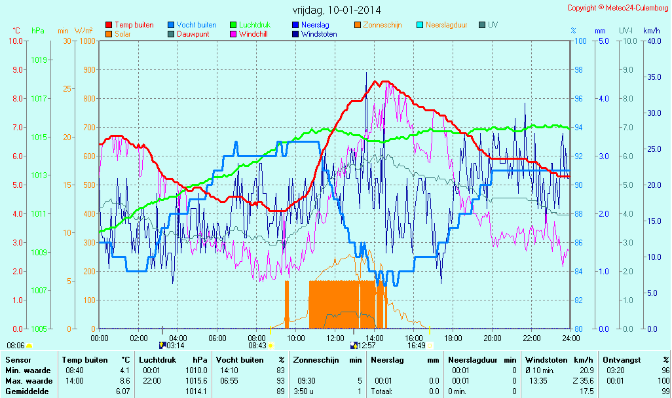Click the Zonneschijn legend label
This screenshot has width=672, height=398.
pyautogui.click(x=383, y=25)
